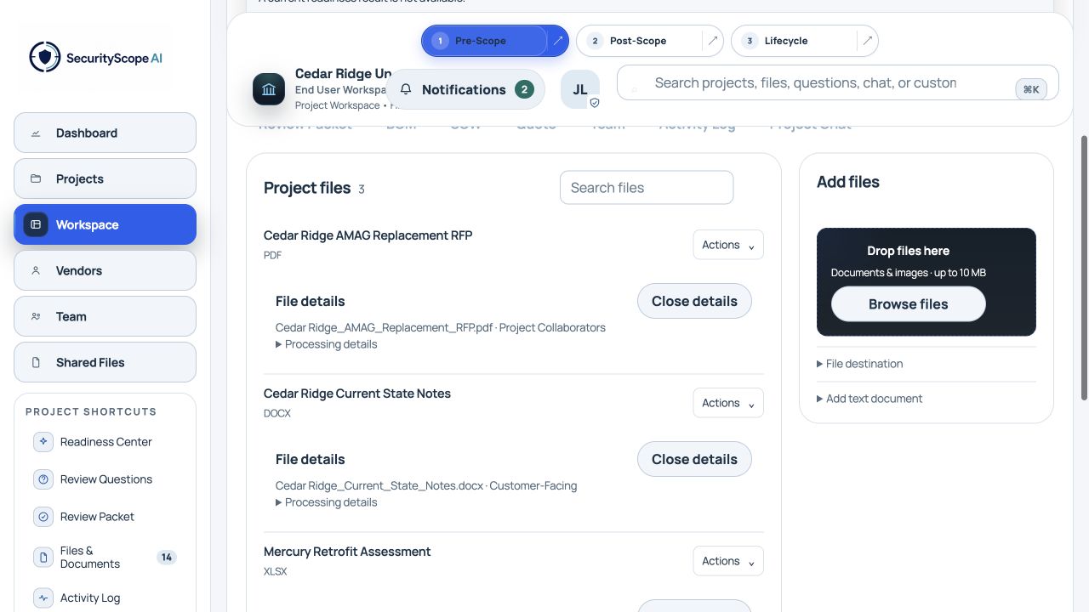Click the Vendors person icon
This screenshot has height=612, width=1089.
(36, 271)
